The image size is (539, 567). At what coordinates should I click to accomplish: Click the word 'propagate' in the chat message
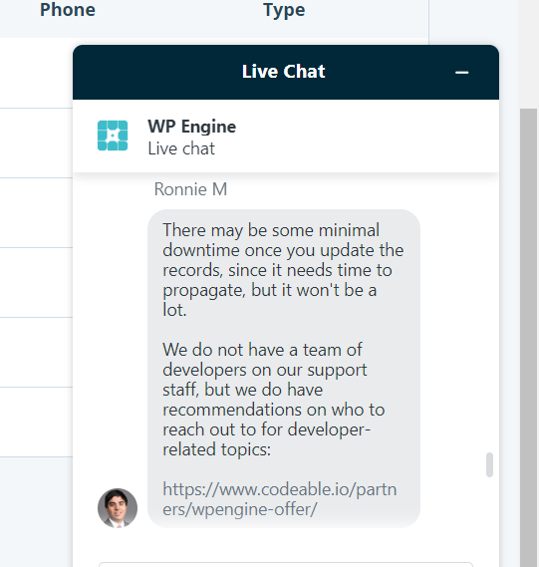(x=204, y=290)
